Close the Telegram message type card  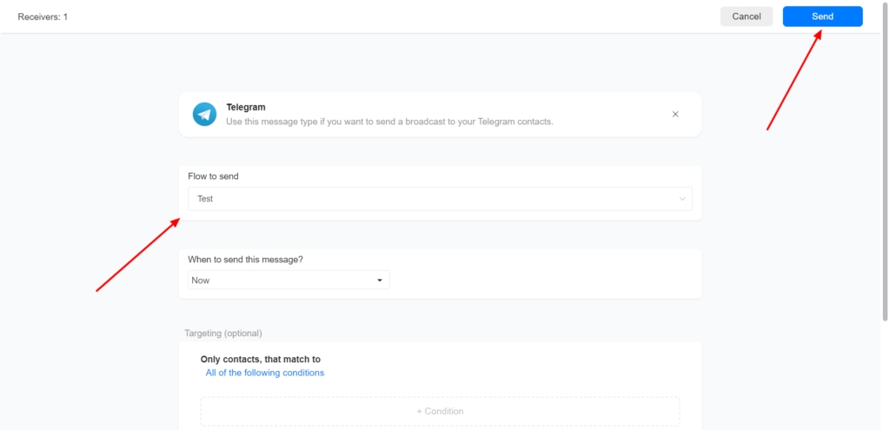(675, 114)
